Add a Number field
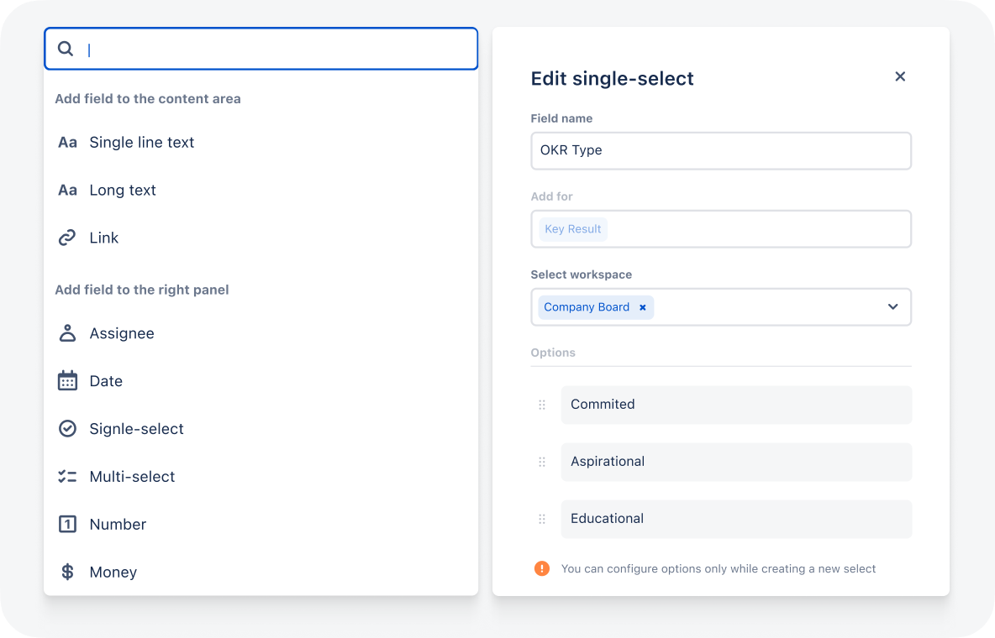The image size is (995, 638). (x=118, y=524)
